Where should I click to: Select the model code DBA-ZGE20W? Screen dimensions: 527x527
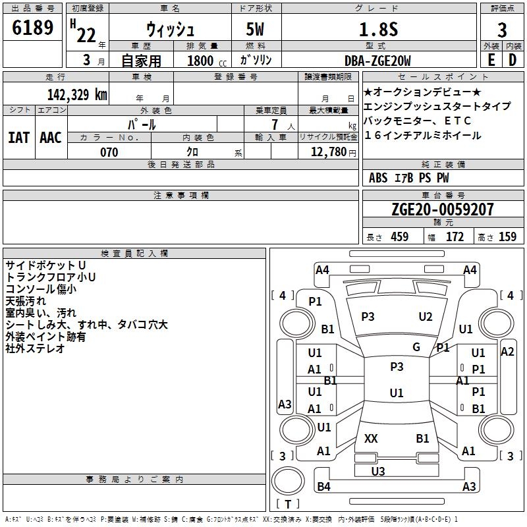pos(377,61)
